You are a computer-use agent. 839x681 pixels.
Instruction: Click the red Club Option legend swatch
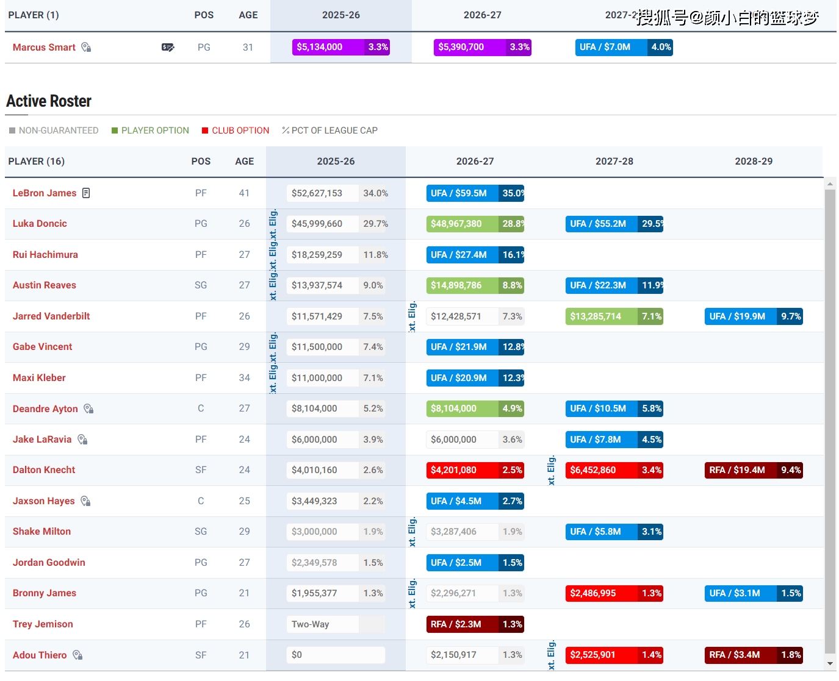[205, 130]
